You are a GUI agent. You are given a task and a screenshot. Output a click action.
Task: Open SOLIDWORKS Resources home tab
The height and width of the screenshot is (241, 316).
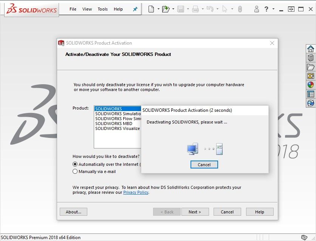click(x=311, y=49)
